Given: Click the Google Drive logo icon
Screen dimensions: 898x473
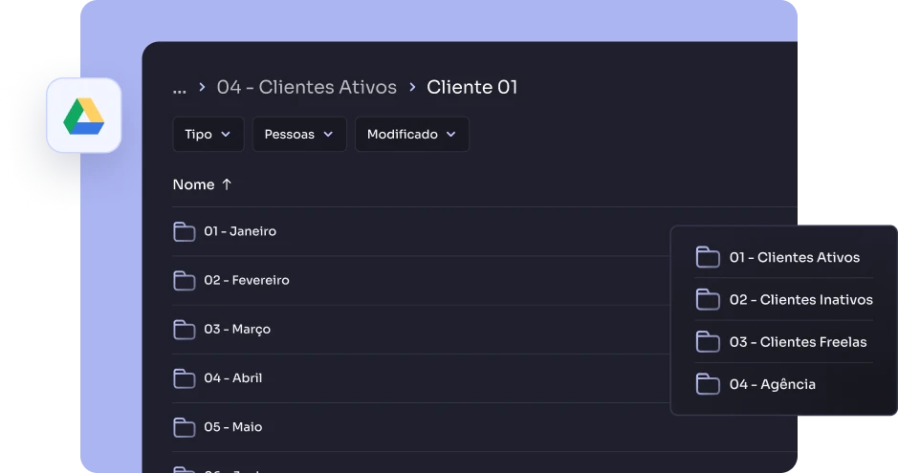Looking at the screenshot, I should tap(84, 116).
